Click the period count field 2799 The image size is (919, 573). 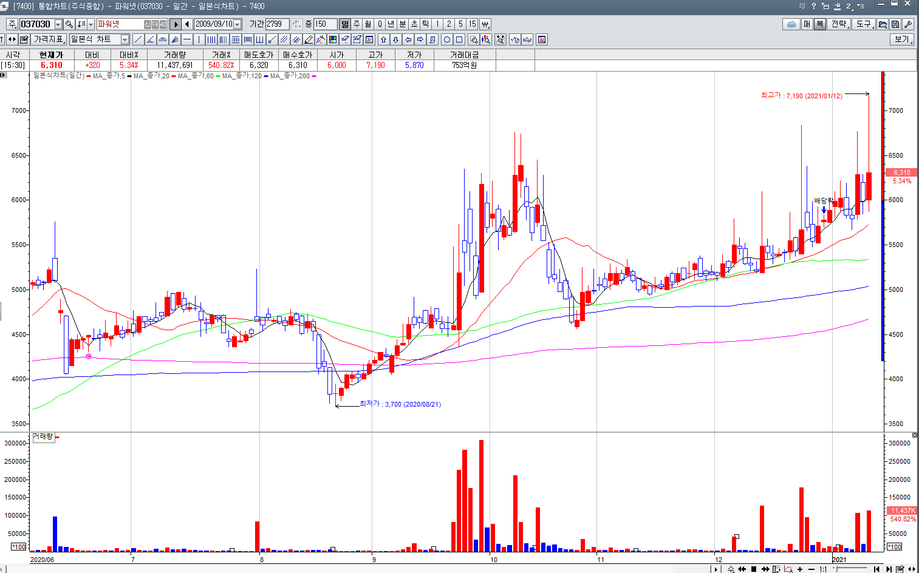point(277,24)
